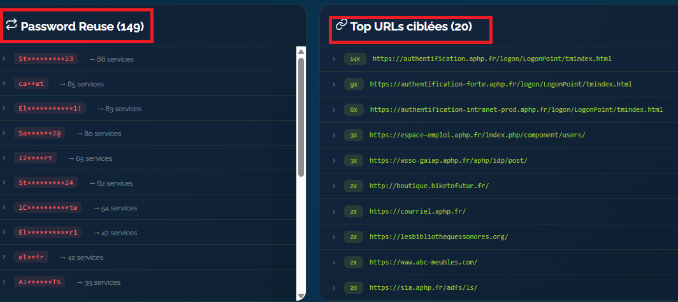Click the password list scrollbar thumb
Image resolution: width=678 pixels, height=302 pixels.
pyautogui.click(x=301, y=116)
